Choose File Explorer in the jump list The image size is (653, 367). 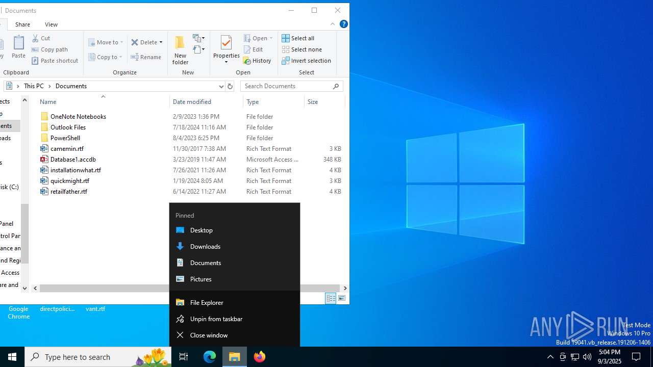click(235, 302)
